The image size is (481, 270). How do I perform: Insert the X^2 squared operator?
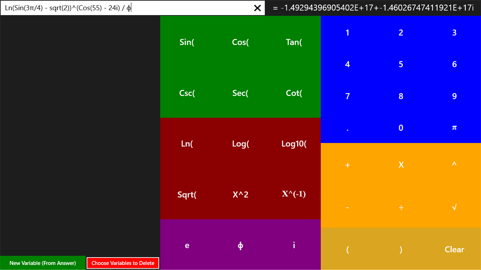(x=240, y=195)
